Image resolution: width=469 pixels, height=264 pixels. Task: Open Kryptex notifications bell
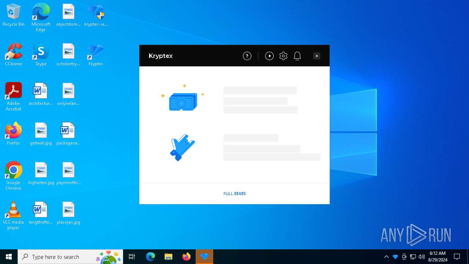click(297, 56)
